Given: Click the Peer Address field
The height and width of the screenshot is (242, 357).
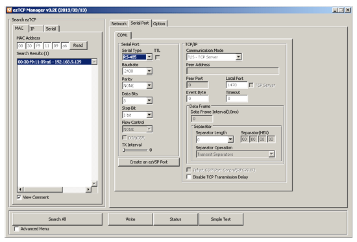Looking at the screenshot, I should pos(232,71).
